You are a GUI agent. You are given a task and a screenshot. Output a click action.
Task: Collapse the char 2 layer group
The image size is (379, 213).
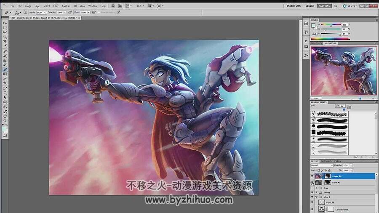[x=316, y=197]
